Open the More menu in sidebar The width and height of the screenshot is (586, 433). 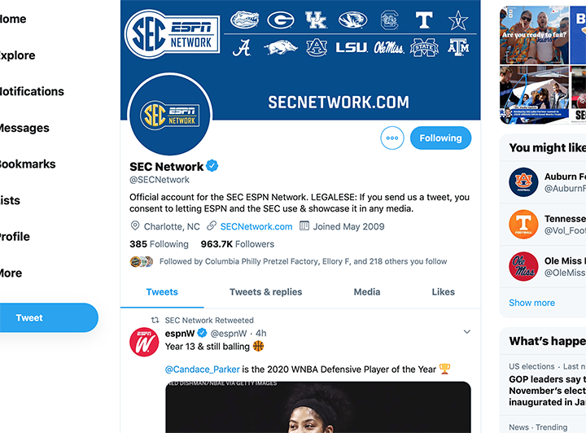pyautogui.click(x=10, y=273)
